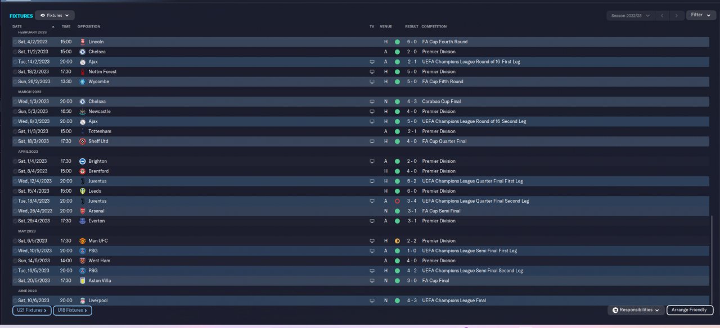Click the FA Cup Fourth Round competition text
This screenshot has width=720, height=328.
pos(444,42)
